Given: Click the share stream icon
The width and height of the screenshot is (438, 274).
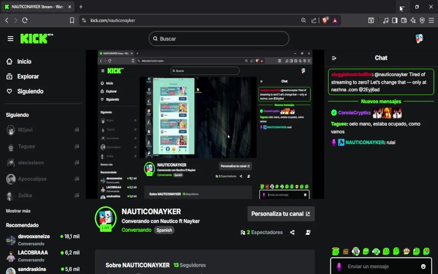Looking at the screenshot, I should (x=292, y=233).
